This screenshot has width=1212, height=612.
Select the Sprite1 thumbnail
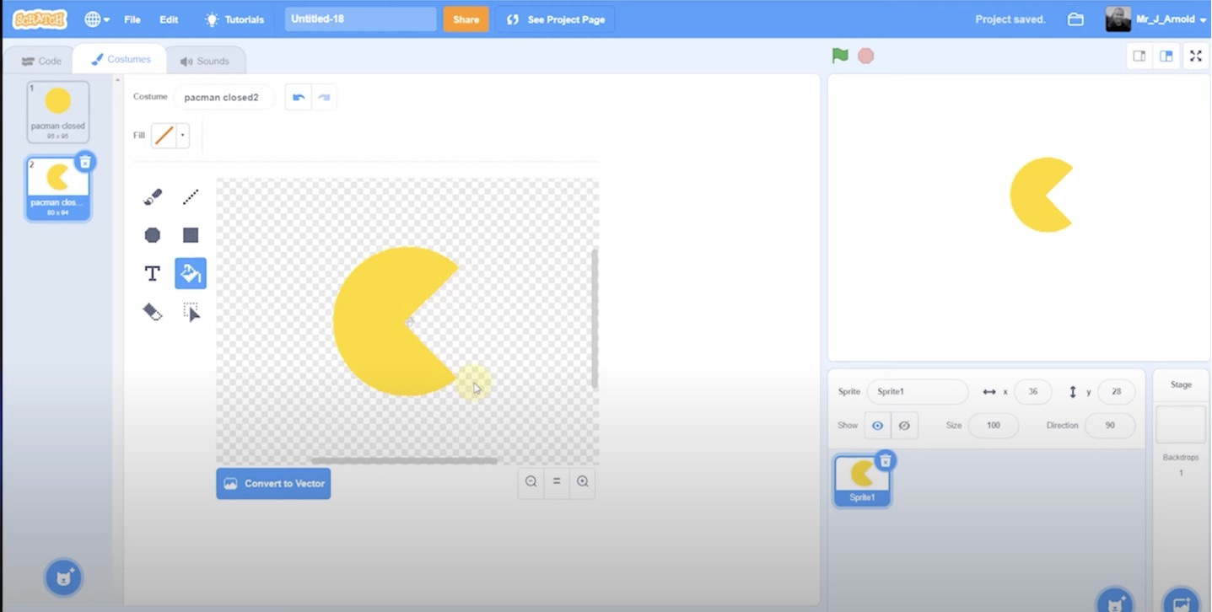[x=862, y=481]
